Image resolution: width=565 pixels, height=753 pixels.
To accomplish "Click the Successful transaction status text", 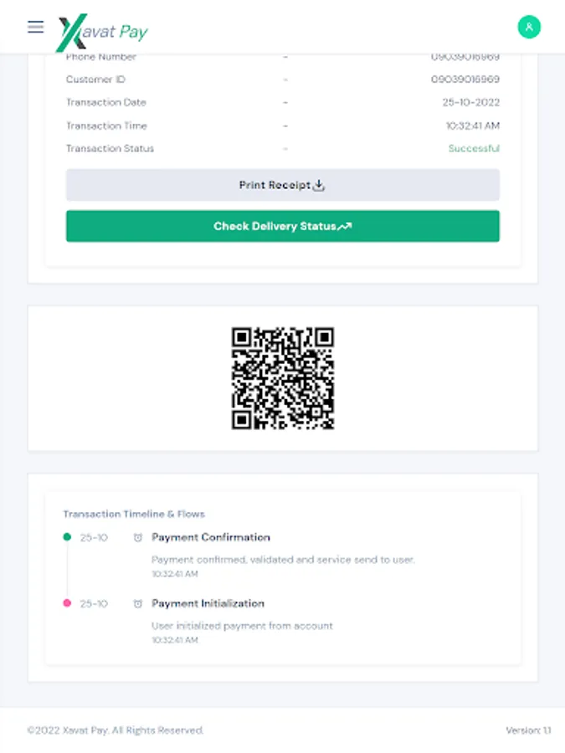I will (474, 149).
